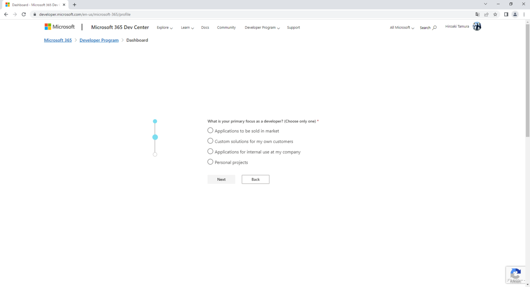
Task: Select Custom solutions for my own customers
Action: (x=210, y=141)
